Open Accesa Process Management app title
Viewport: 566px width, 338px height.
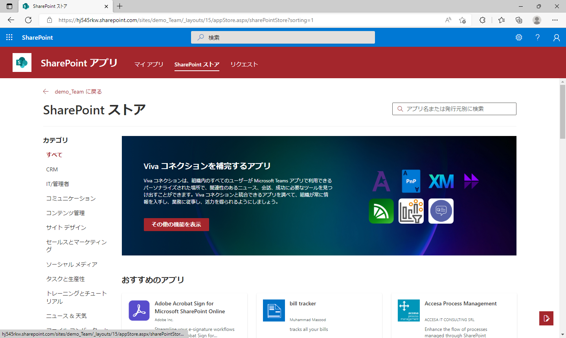pos(461,303)
